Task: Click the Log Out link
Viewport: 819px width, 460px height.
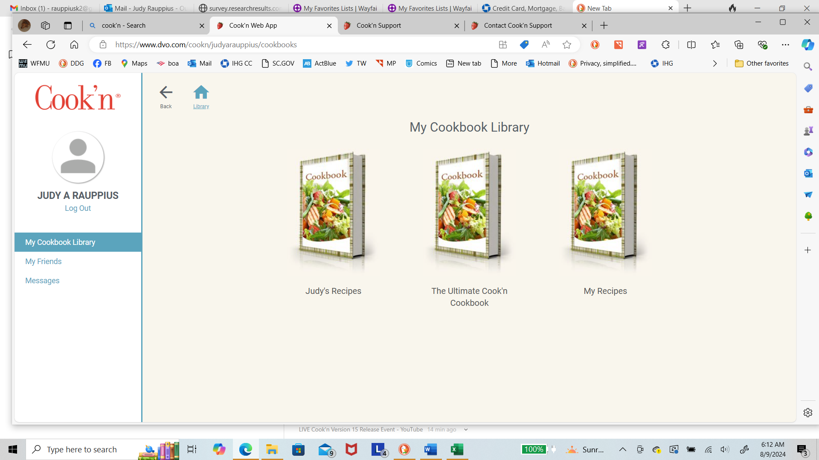Action: tap(78, 208)
